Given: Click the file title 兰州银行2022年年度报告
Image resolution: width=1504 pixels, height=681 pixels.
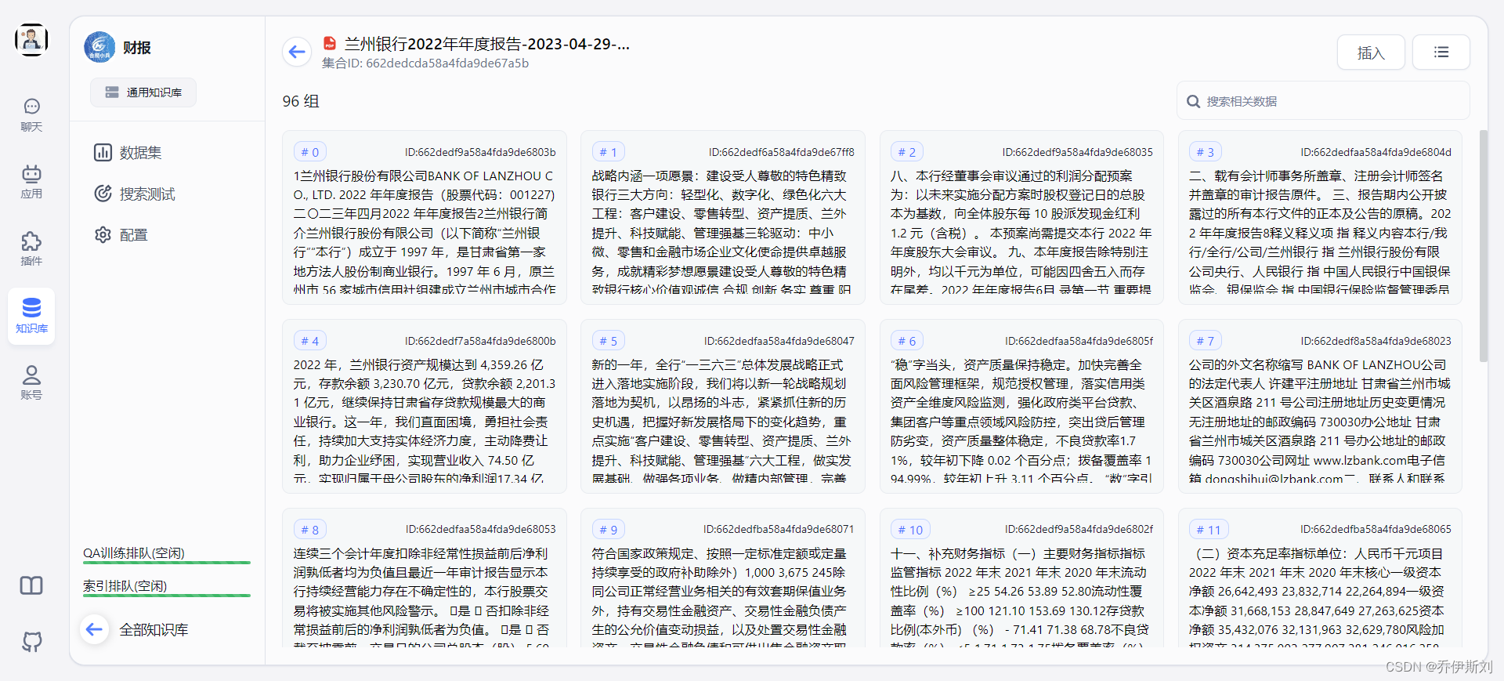Looking at the screenshot, I should tap(487, 44).
